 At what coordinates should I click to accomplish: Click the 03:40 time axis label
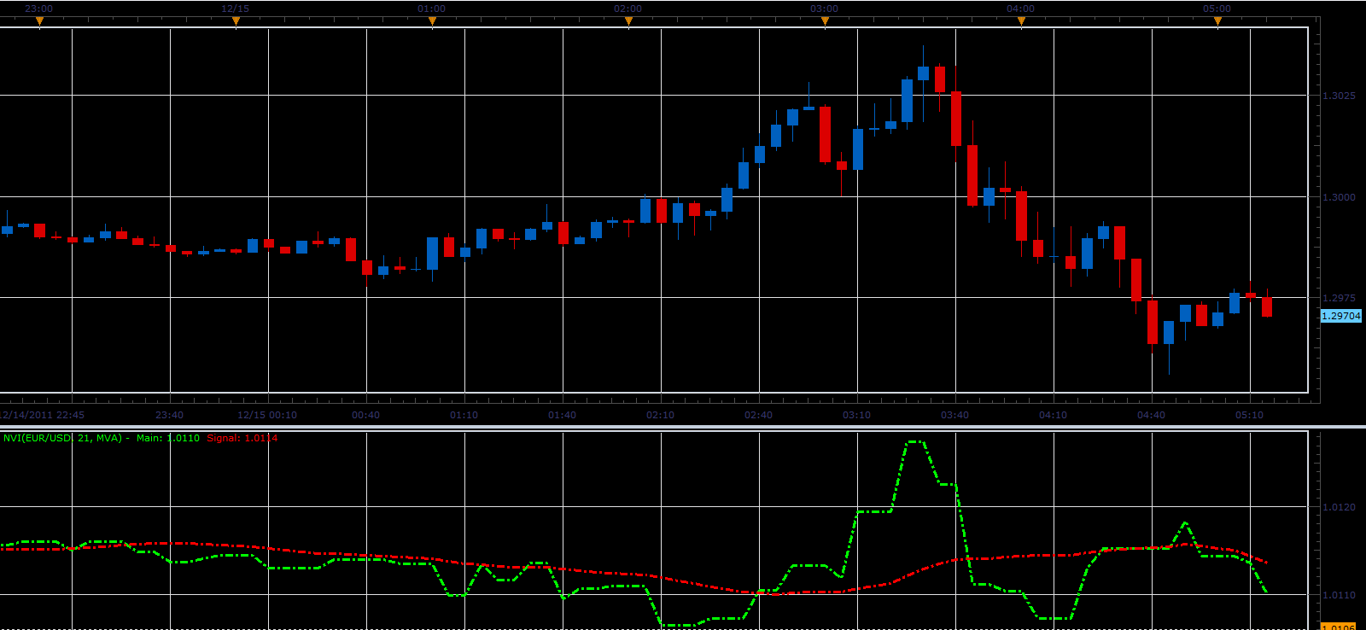tap(954, 415)
